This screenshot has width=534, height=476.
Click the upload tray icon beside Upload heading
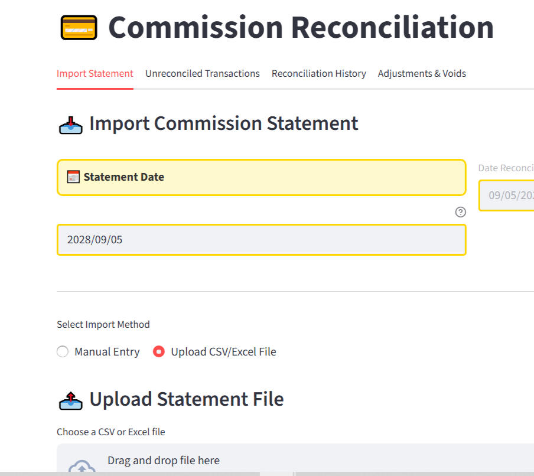coord(70,400)
